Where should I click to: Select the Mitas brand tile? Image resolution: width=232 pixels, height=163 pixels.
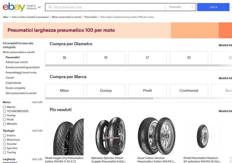64,90
